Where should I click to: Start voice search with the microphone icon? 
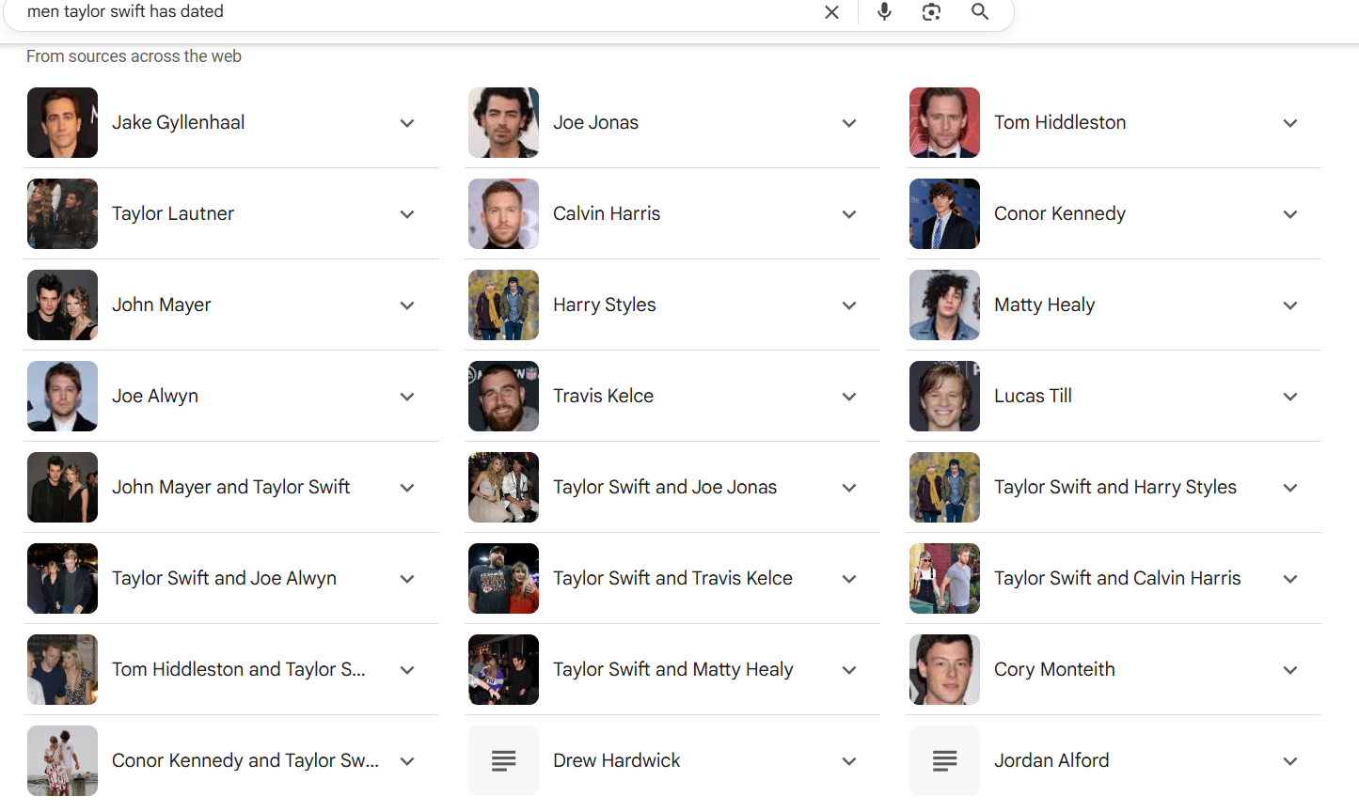point(884,11)
